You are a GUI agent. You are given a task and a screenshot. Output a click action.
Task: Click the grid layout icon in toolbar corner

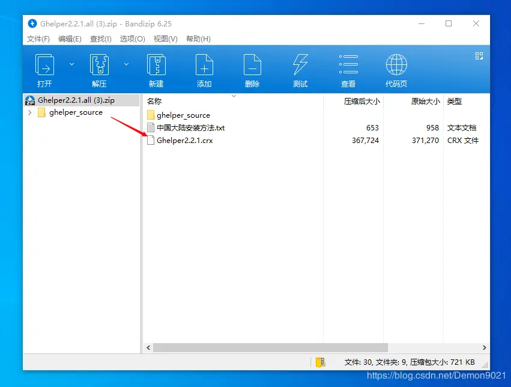tap(479, 56)
